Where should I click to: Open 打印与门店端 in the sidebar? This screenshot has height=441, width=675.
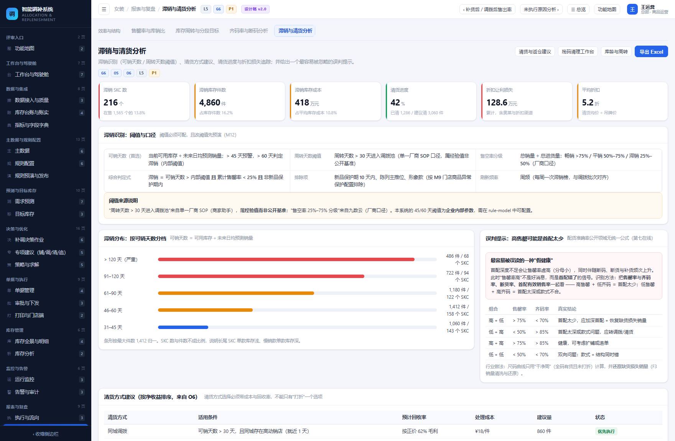(x=46, y=315)
